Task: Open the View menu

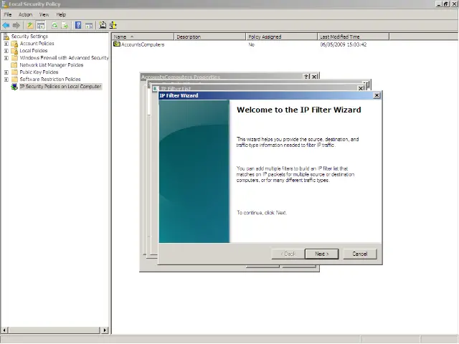Action: [x=44, y=14]
